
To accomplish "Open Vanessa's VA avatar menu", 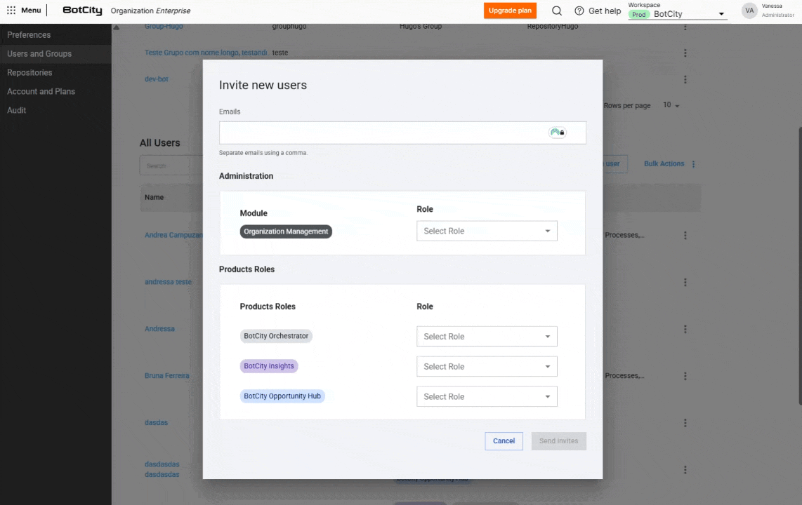I will click(x=749, y=11).
